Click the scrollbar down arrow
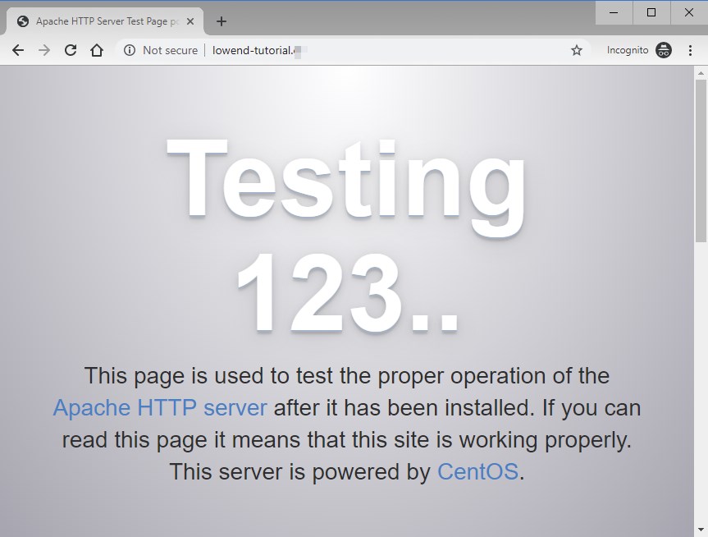The width and height of the screenshot is (708, 537). (x=701, y=530)
